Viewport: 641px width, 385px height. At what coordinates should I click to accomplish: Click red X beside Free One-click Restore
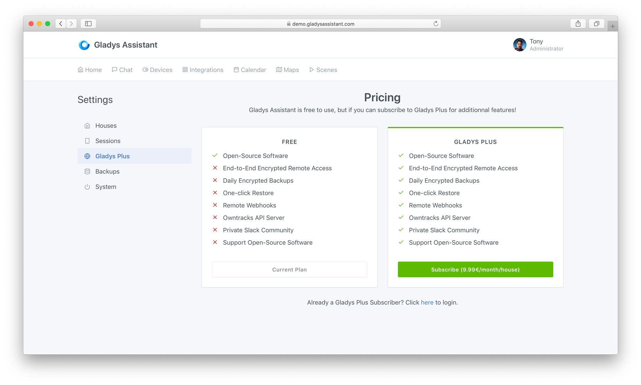tap(215, 192)
